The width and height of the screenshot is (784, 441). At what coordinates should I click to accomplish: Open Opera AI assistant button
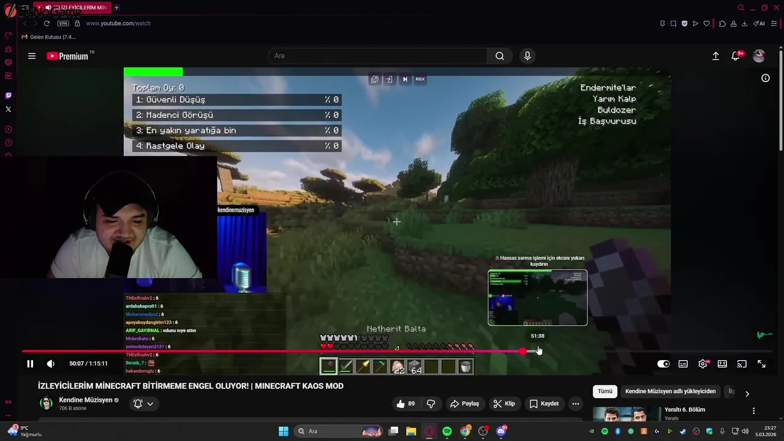point(759,23)
